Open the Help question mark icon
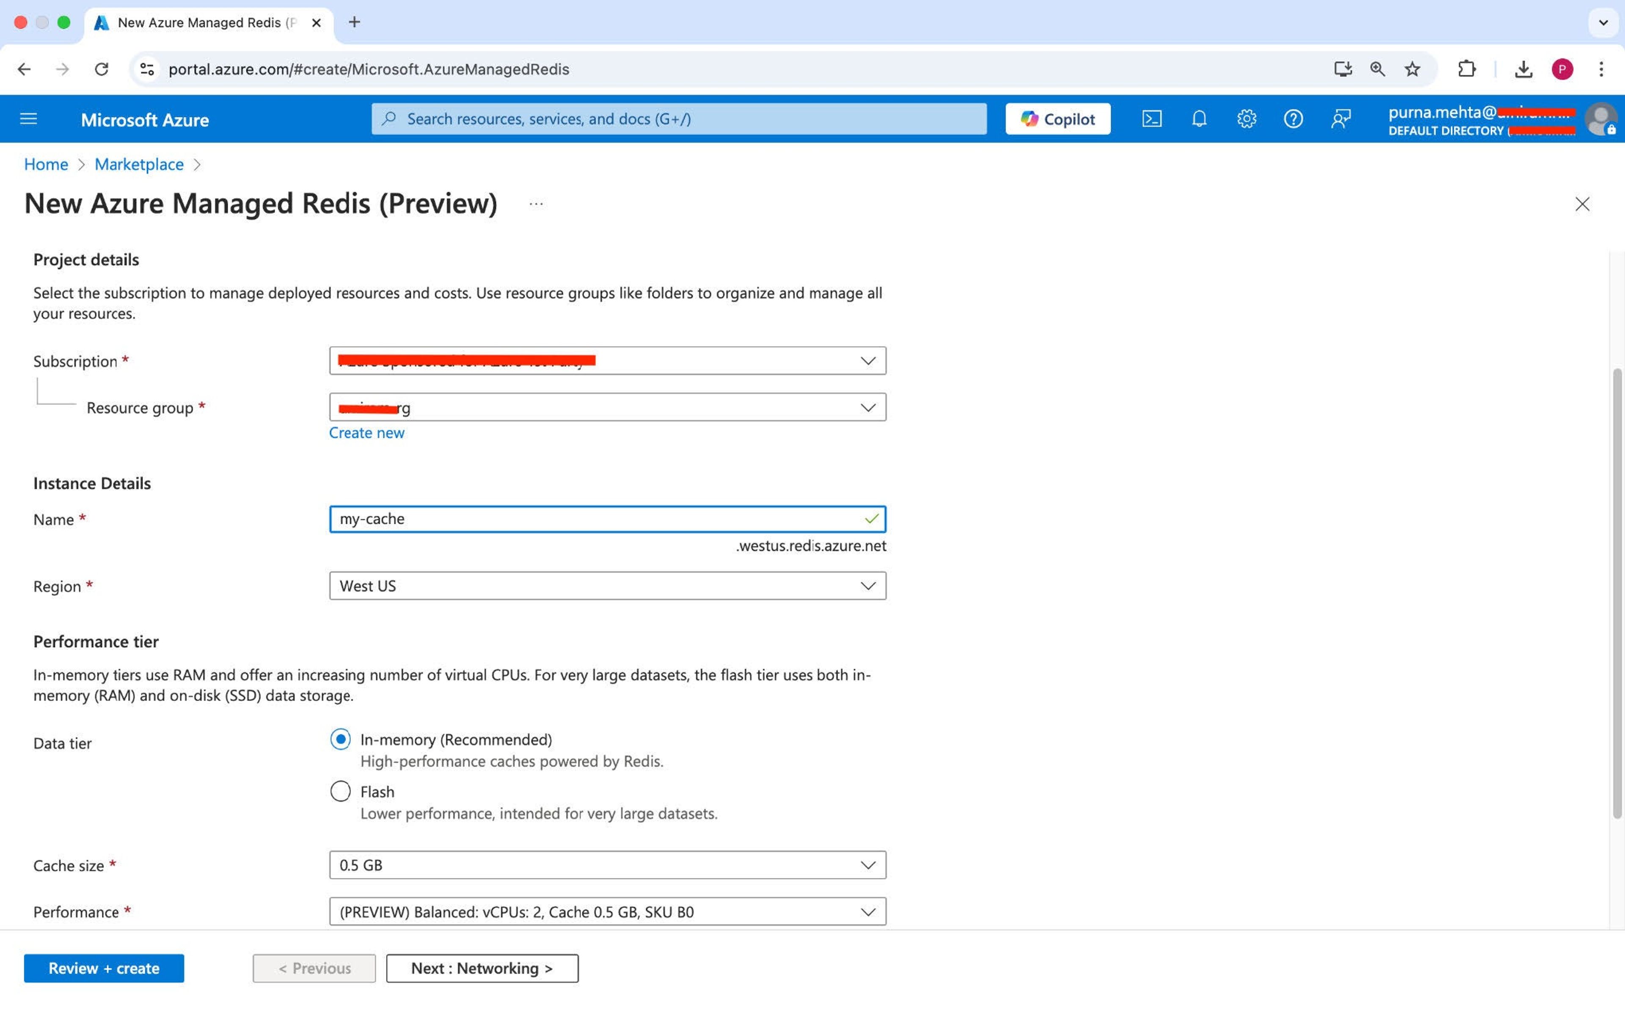Screen dimensions: 1625x1018 1293,119
